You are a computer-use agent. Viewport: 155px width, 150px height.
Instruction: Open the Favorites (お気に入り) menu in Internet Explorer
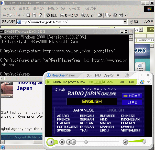(x=56, y=9)
